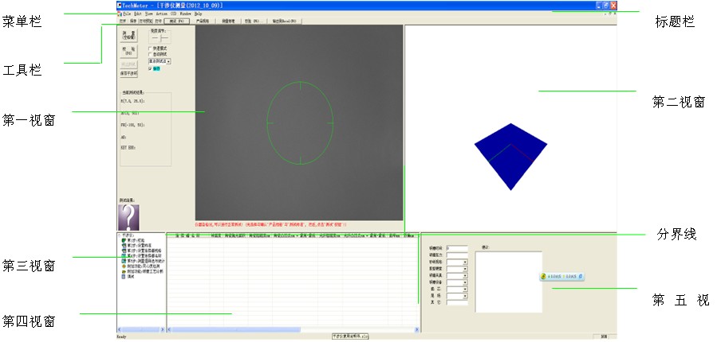Click the 测量 (空格键) button in left panel

[128, 36]
